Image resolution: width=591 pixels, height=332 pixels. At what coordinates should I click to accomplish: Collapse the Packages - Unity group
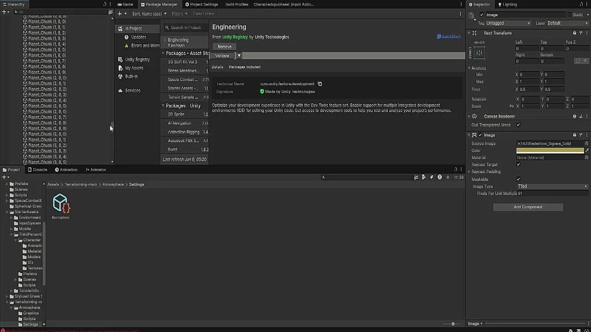(163, 106)
